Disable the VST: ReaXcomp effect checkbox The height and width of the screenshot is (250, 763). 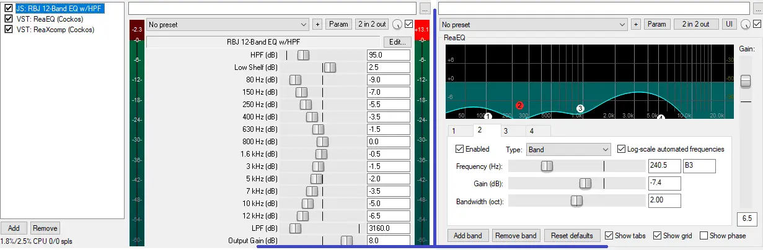pyautogui.click(x=9, y=29)
